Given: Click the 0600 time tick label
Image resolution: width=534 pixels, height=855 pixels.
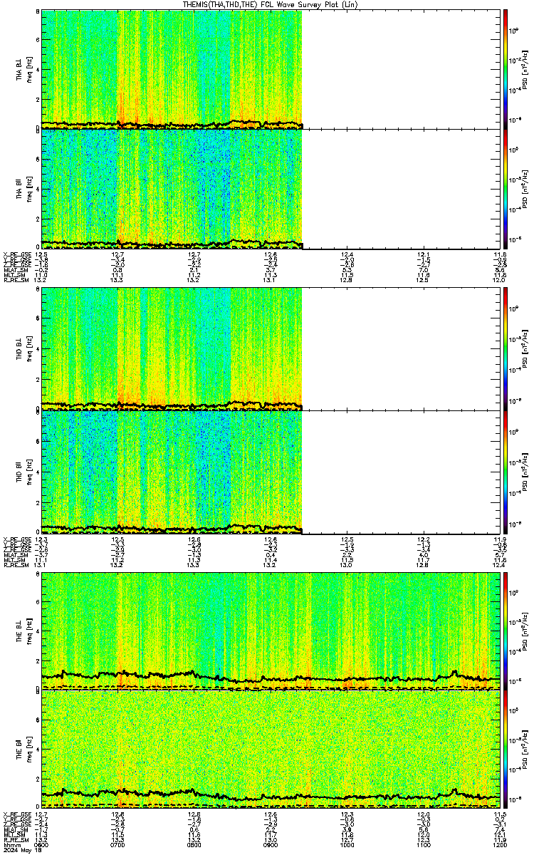Looking at the screenshot, I should click(42, 845).
